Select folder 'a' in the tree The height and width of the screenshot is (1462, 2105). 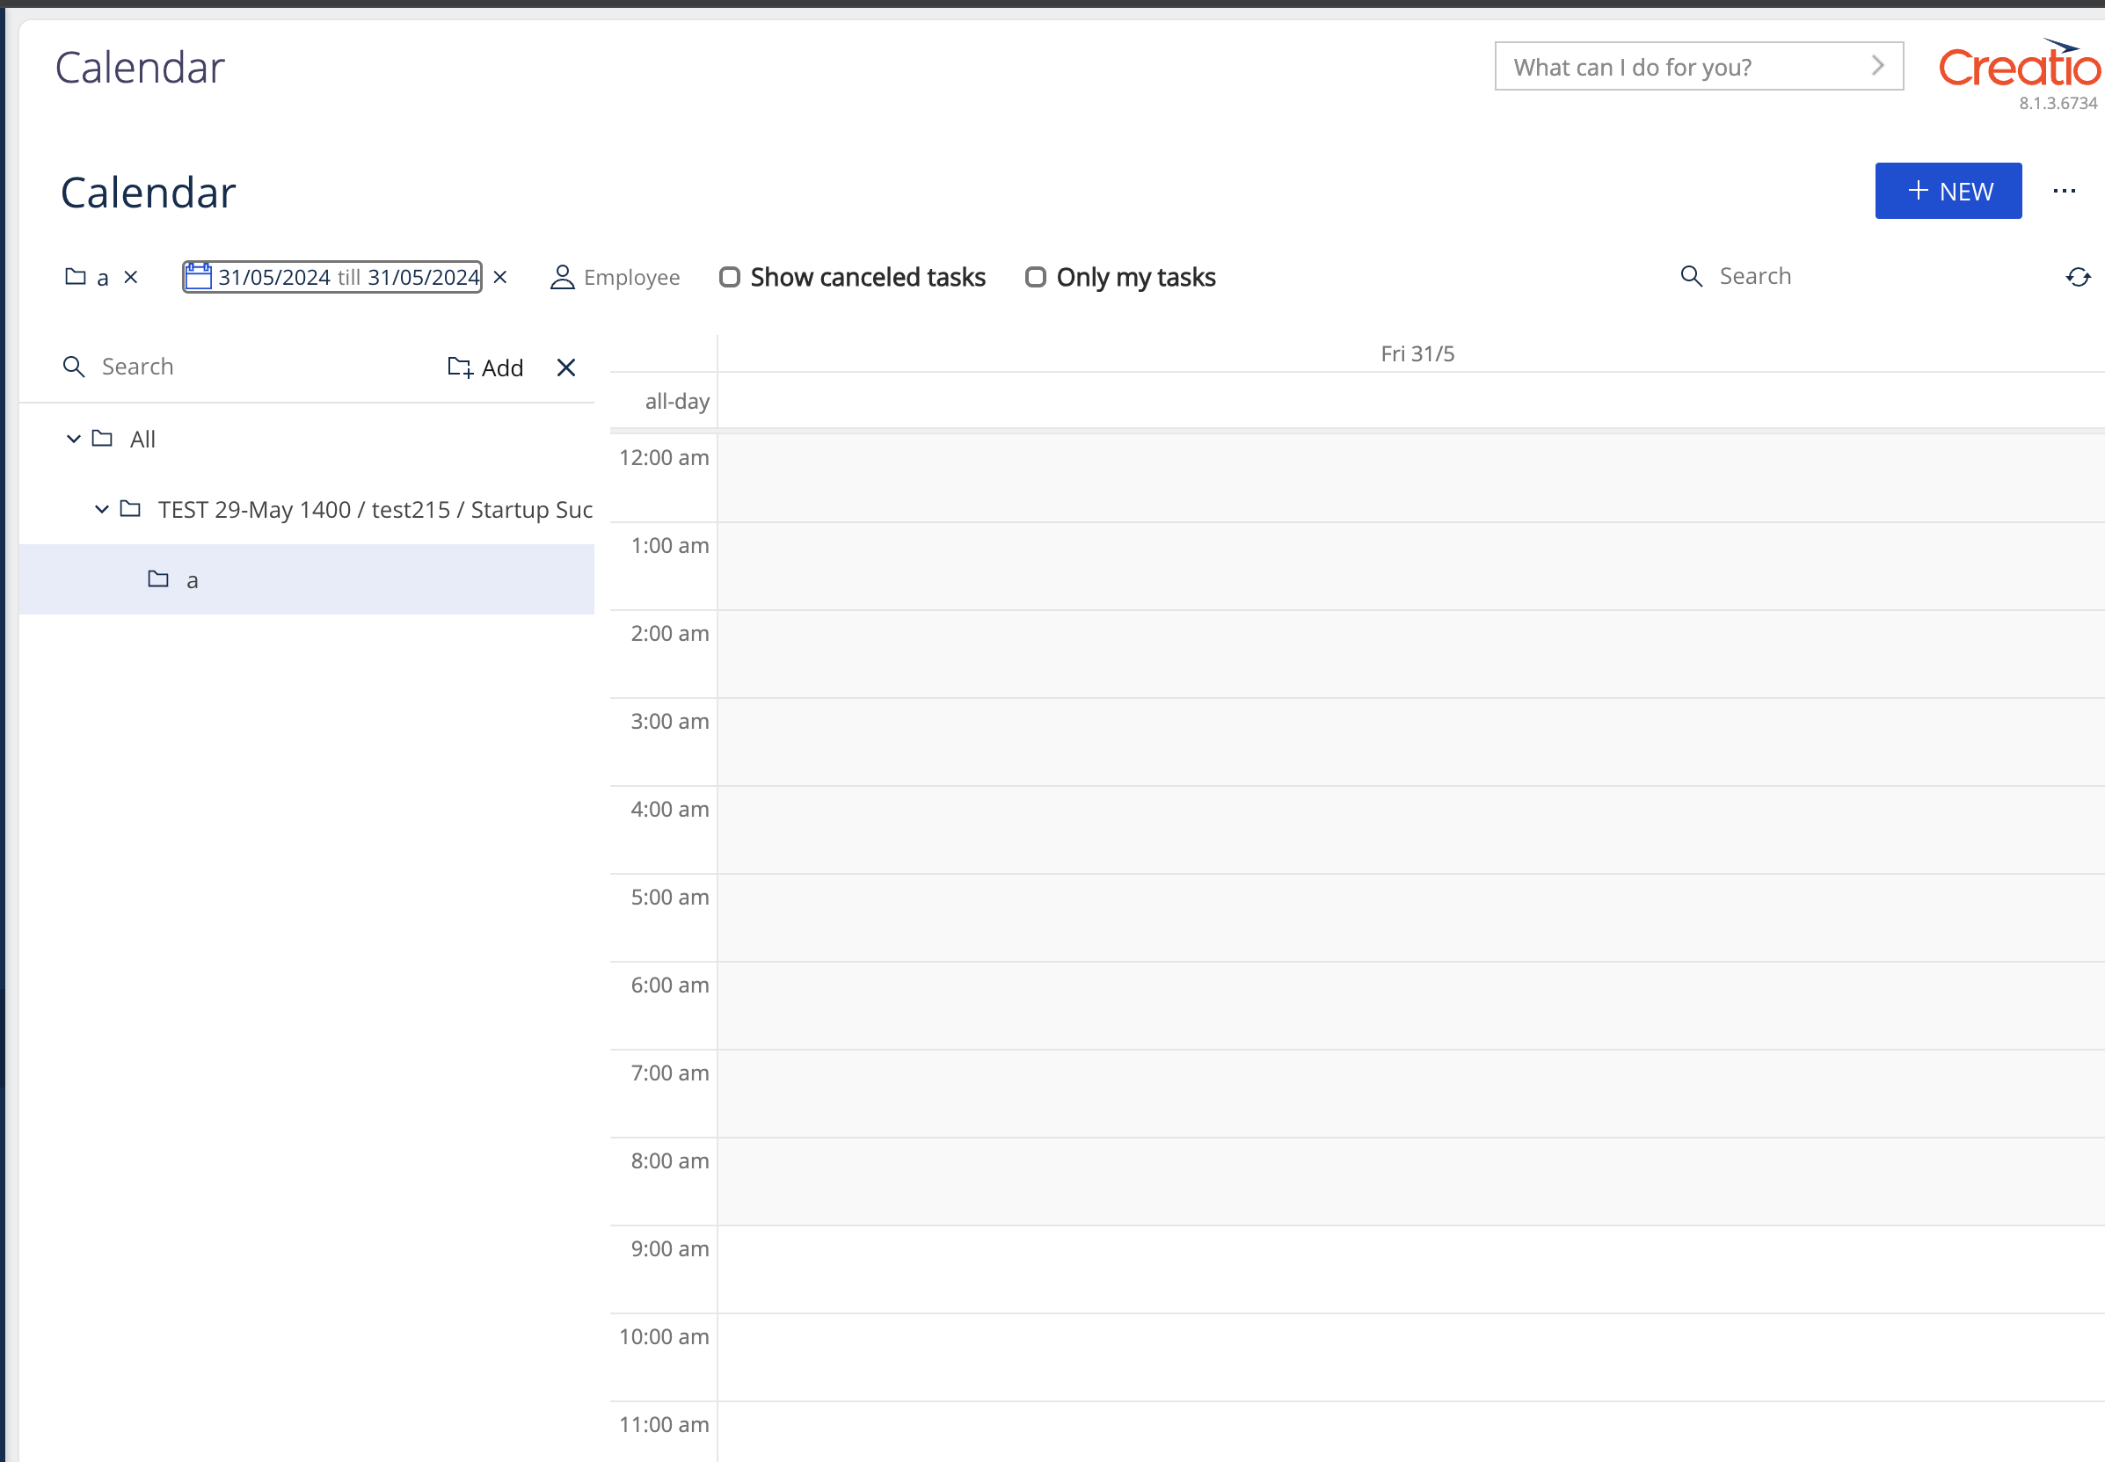(x=193, y=579)
